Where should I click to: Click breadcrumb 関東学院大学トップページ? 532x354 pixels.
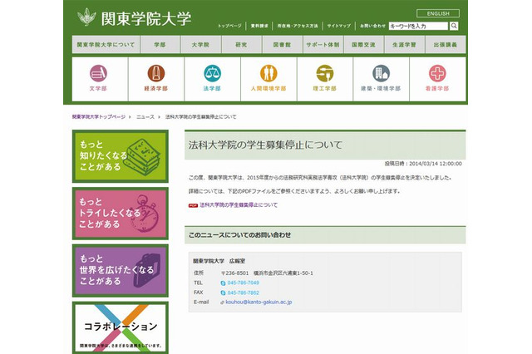click(x=99, y=116)
